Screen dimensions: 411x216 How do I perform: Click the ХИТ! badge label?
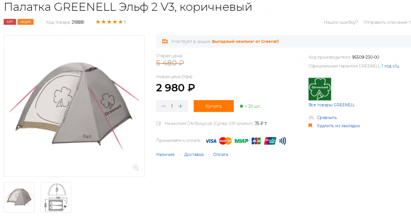pyautogui.click(x=10, y=22)
